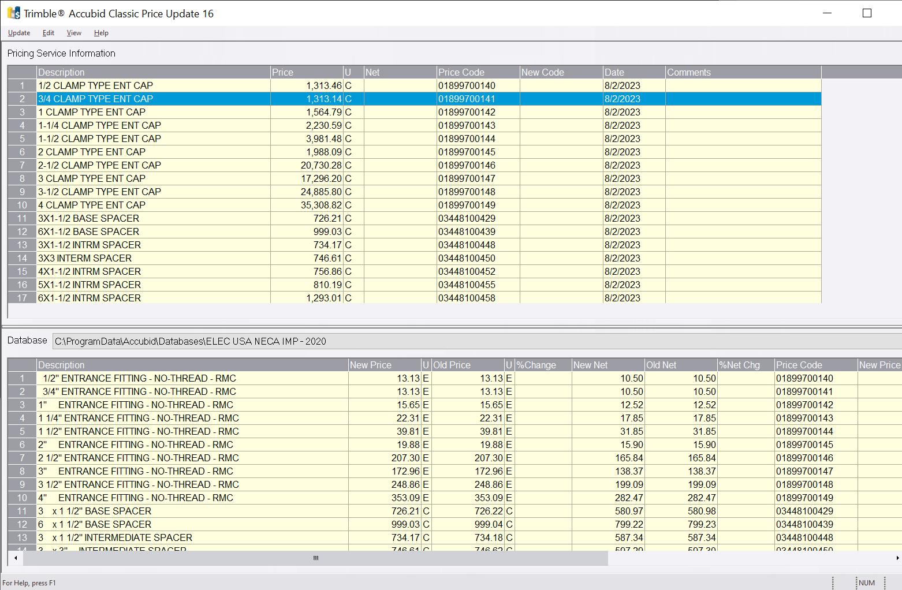Maximize the Accubid window

pyautogui.click(x=867, y=13)
